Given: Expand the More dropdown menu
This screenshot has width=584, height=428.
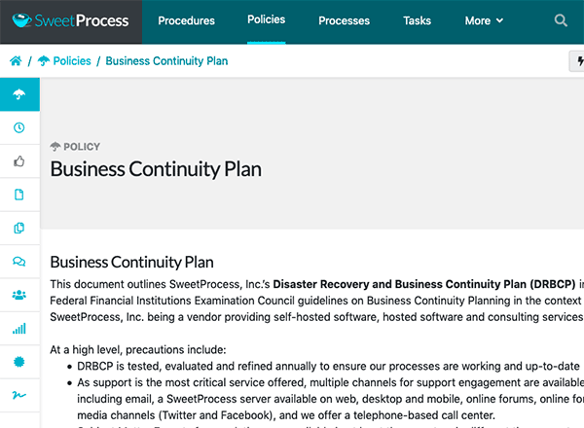Looking at the screenshot, I should 484,20.
